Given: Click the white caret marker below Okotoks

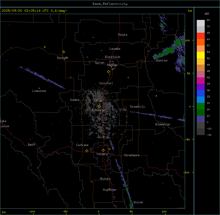Looking at the screenshot, I should pos(92,182).
